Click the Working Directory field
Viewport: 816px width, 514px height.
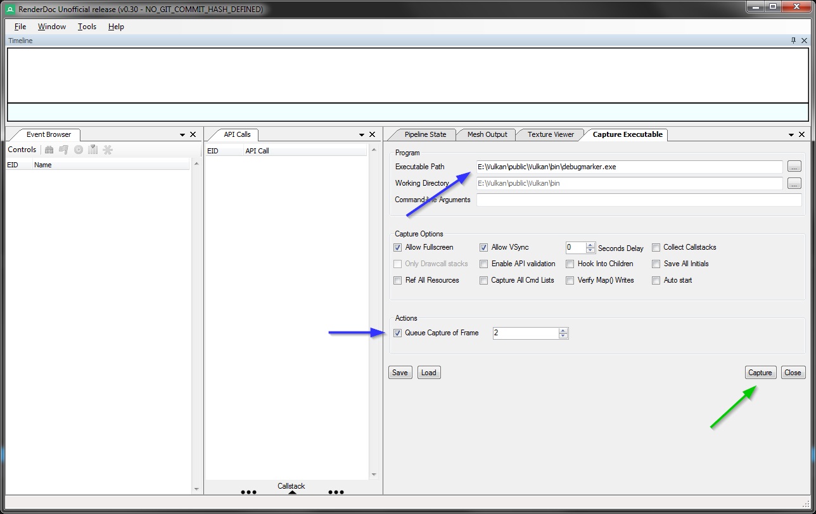(630, 183)
